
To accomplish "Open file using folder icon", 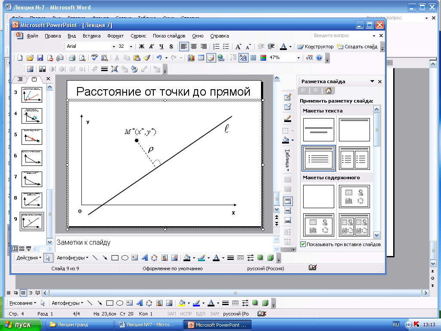I will (30, 58).
